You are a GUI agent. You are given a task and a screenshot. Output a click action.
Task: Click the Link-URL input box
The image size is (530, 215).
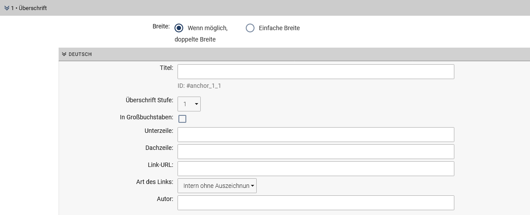315,169
